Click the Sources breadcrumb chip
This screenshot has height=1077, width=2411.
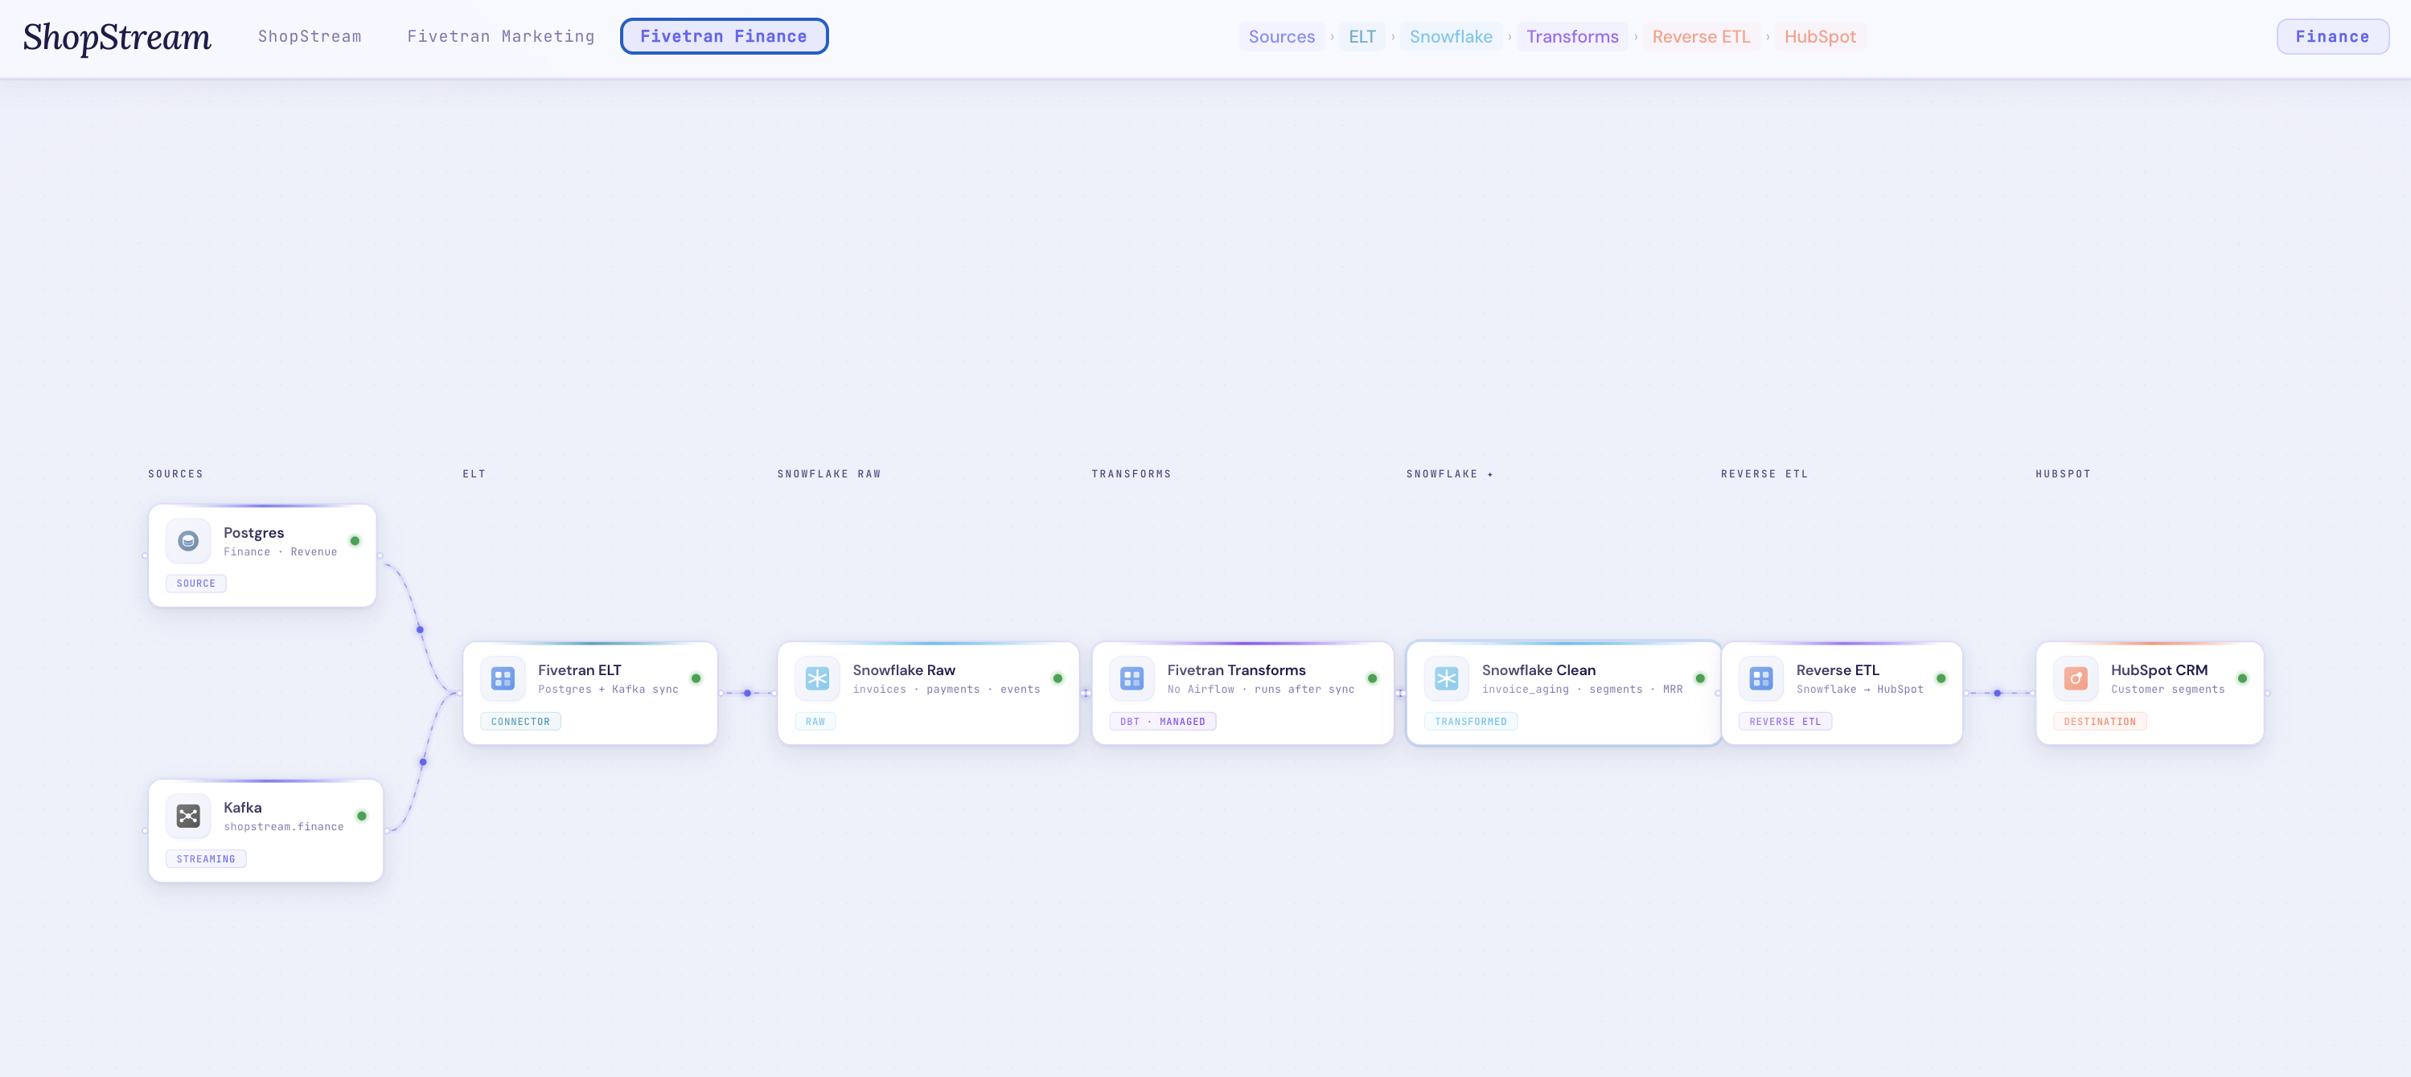1281,36
